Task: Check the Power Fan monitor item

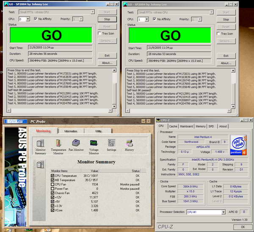Action: click(52, 188)
